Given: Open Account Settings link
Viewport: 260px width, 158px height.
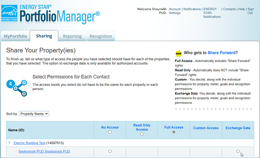Looking at the screenshot, I should coord(175,11).
